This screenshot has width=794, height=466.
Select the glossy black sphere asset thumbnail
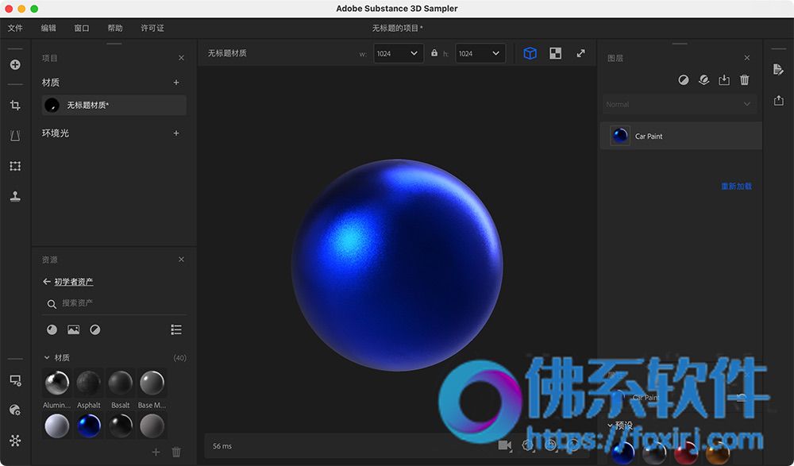121,426
